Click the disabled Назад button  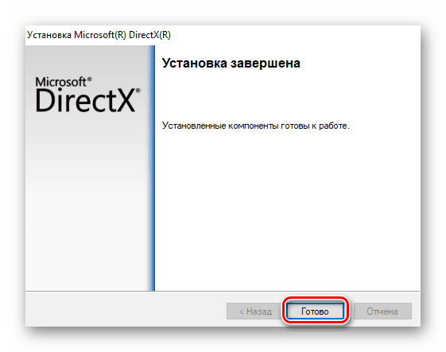tap(255, 311)
